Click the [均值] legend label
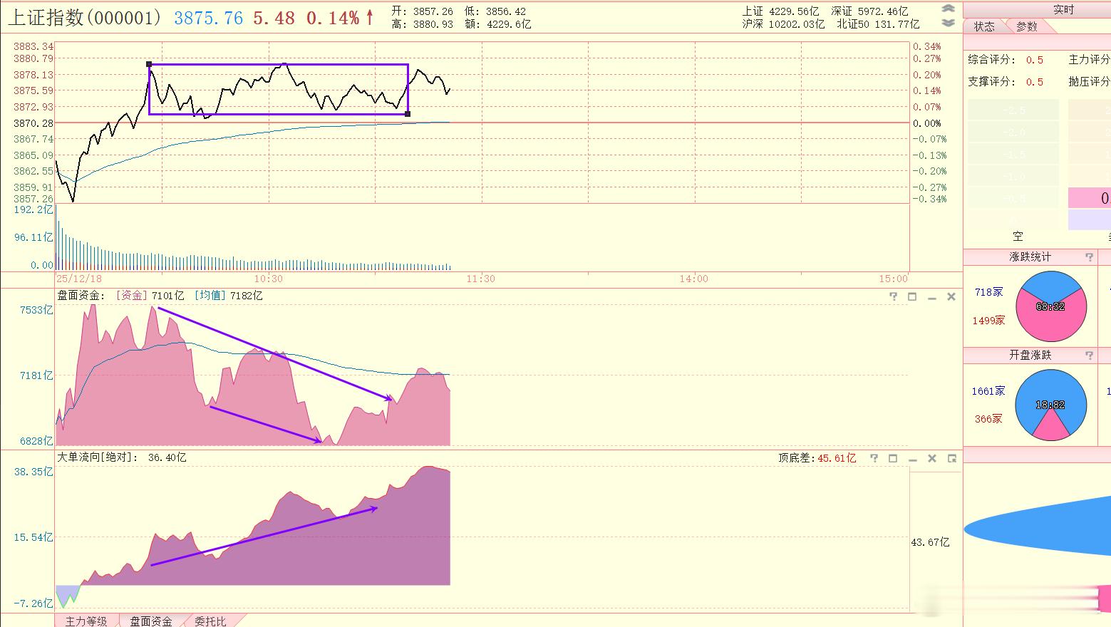This screenshot has height=627, width=1111. [210, 296]
